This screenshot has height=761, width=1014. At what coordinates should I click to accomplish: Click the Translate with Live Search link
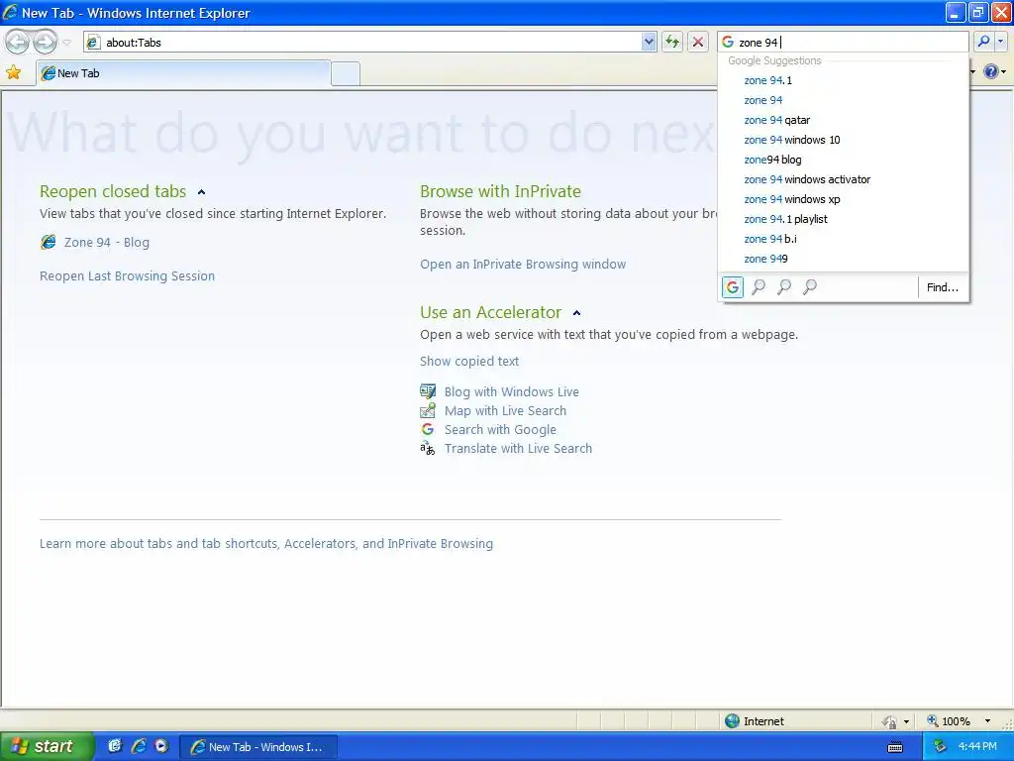518,448
